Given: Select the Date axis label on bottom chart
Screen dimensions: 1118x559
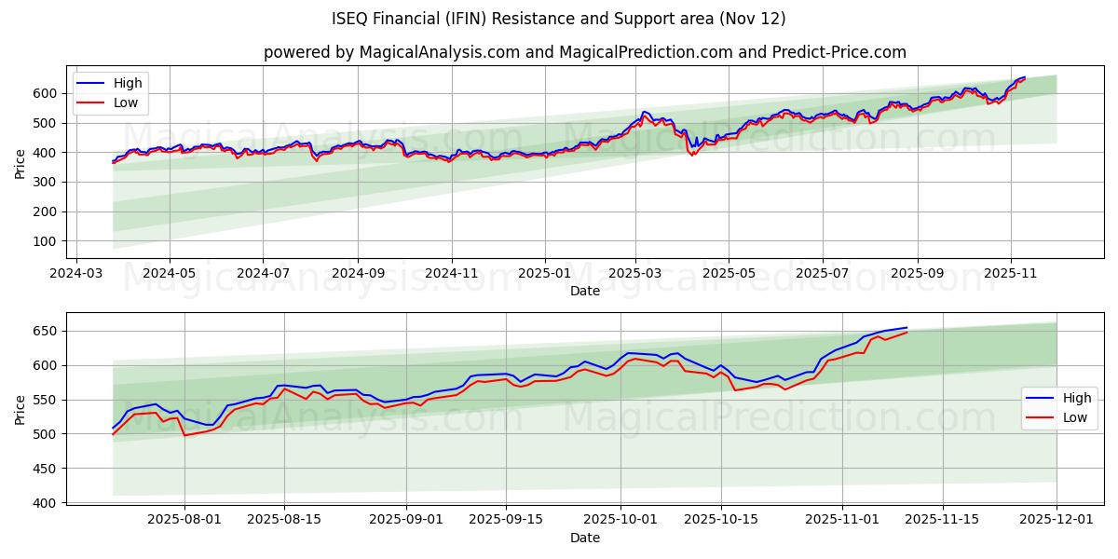Looking at the screenshot, I should (586, 538).
